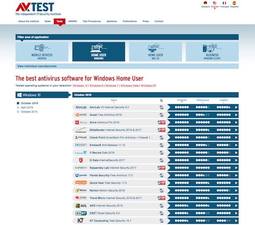
Task: Click the Bitdefender logo
Action: point(81,130)
